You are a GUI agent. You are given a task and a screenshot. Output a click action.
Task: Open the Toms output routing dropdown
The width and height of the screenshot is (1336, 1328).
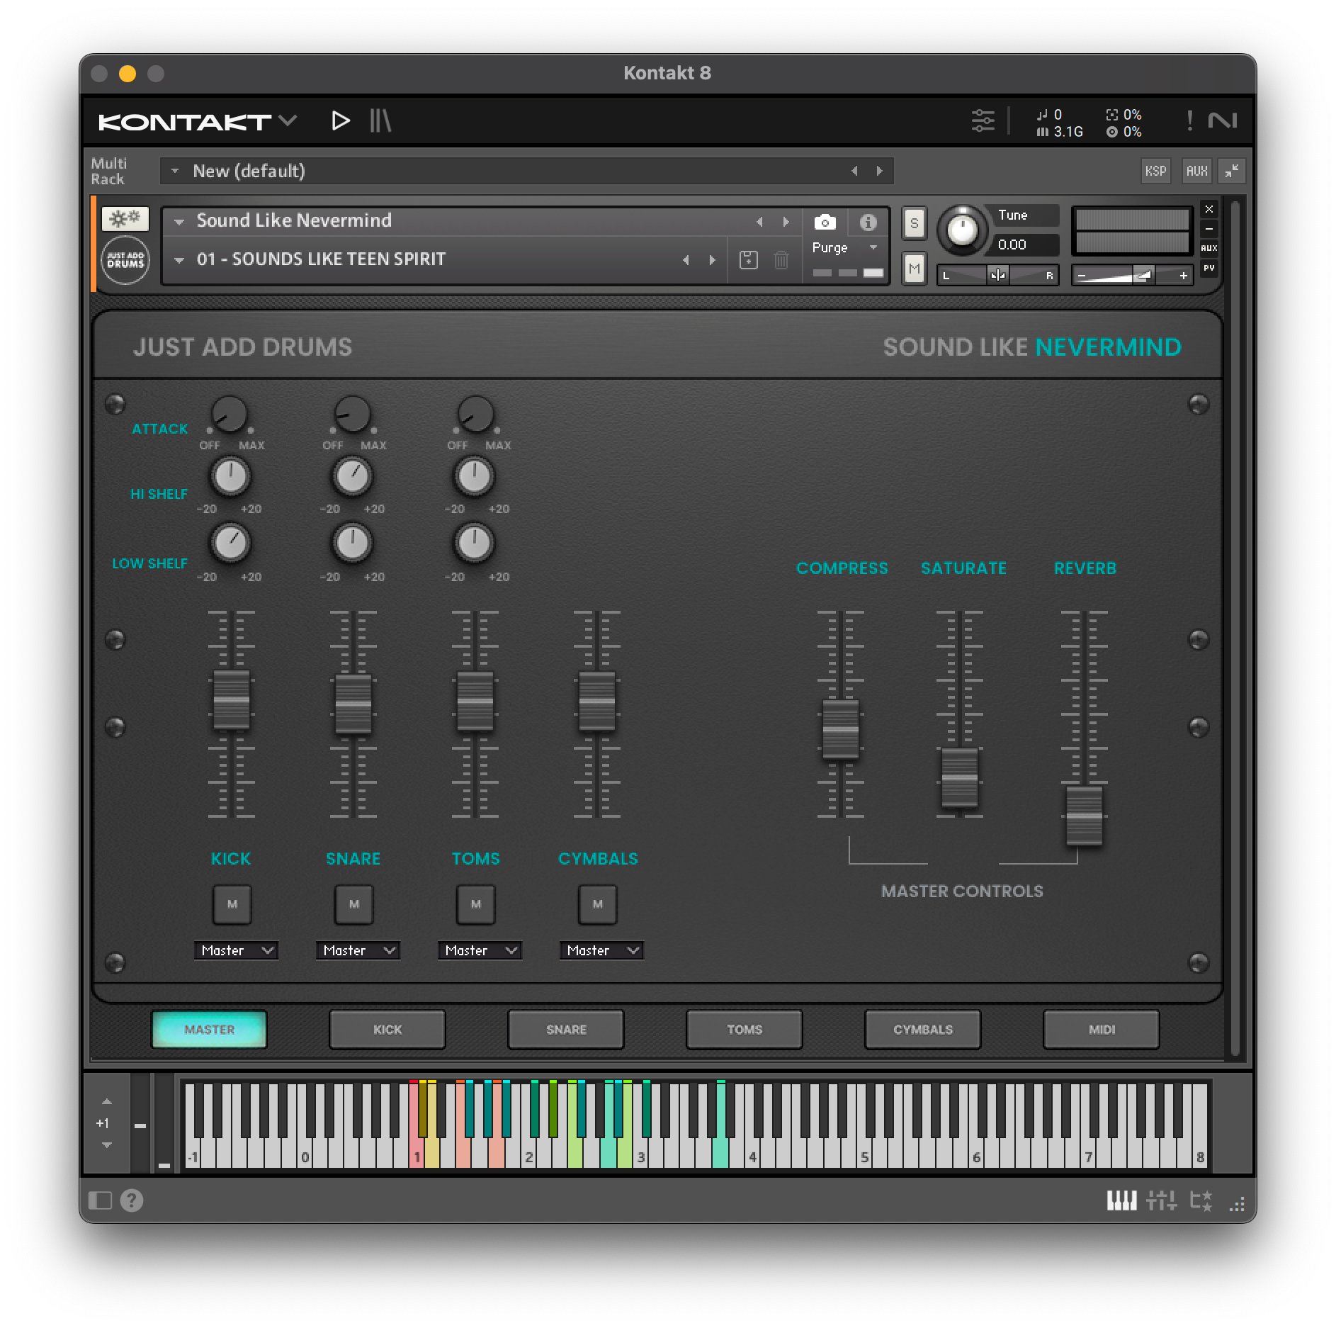480,950
